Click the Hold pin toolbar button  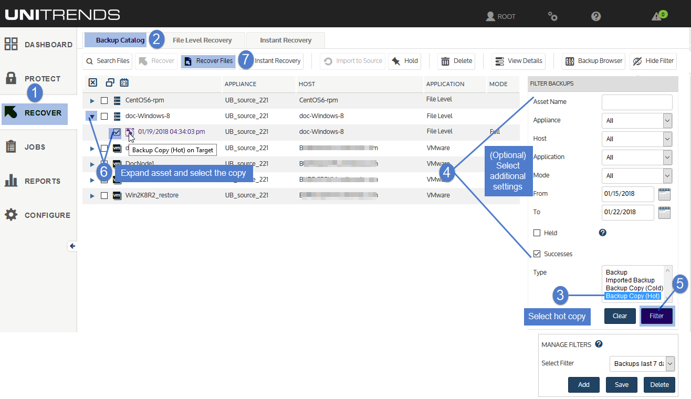405,61
